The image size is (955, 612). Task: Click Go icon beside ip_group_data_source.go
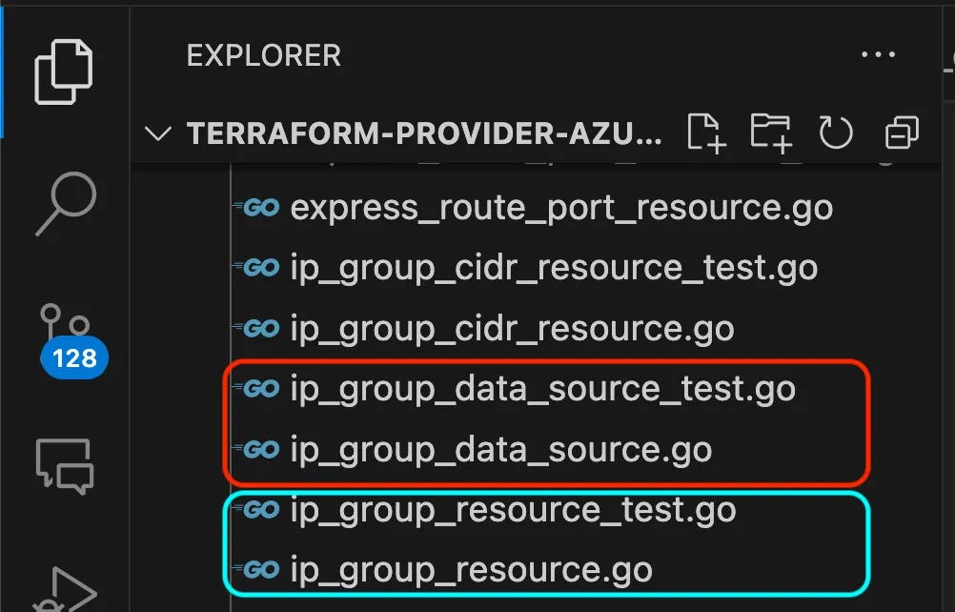coord(257,449)
